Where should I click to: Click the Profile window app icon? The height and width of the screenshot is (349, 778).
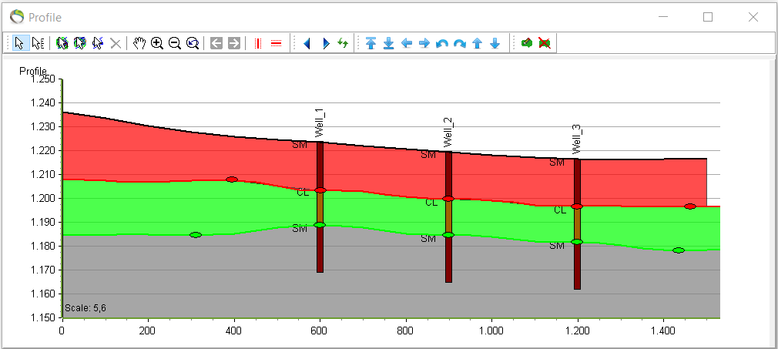[17, 17]
